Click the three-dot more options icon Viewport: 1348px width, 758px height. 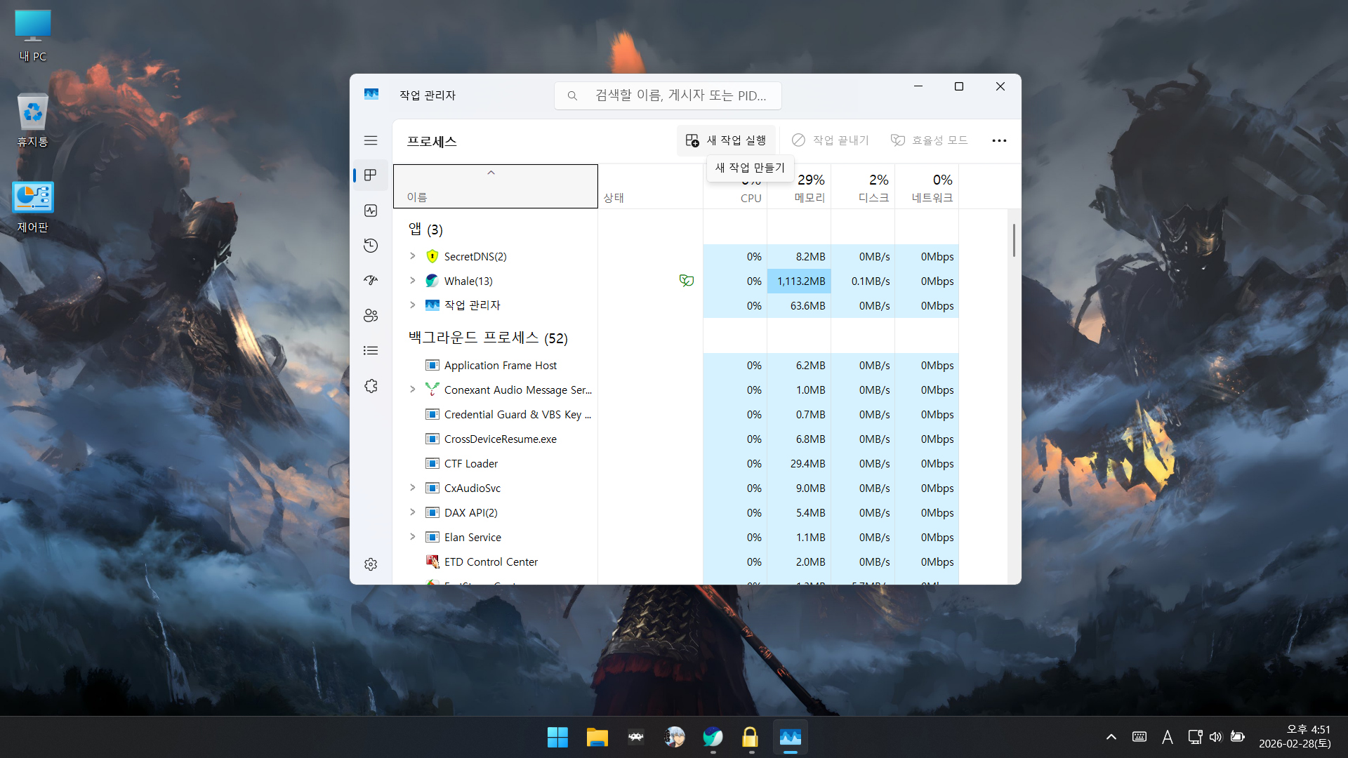pyautogui.click(x=999, y=141)
